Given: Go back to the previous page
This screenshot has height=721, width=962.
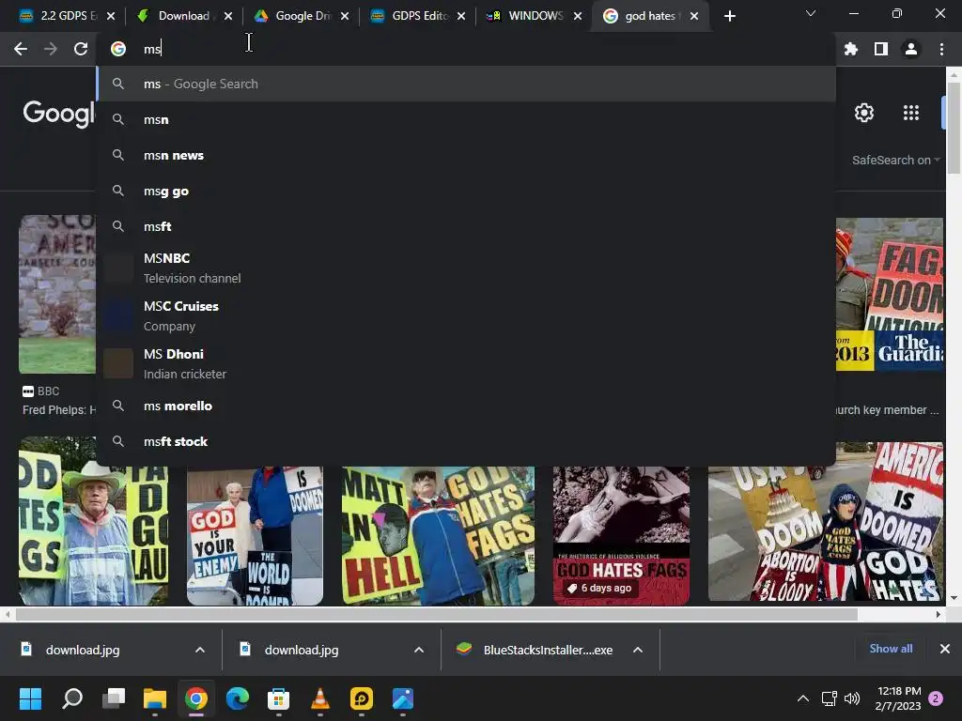Looking at the screenshot, I should click(21, 49).
